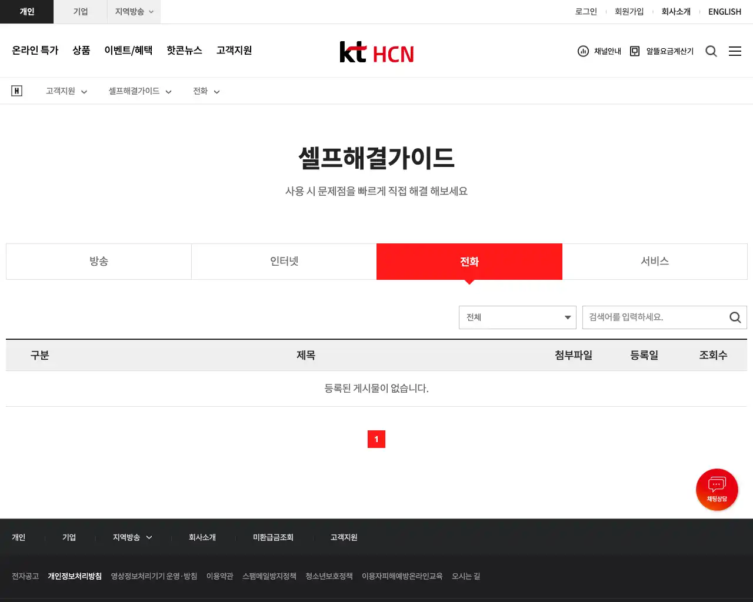Open the 채팅상담 chat bubble
Screen dimensions: 753x602
pyautogui.click(x=717, y=489)
